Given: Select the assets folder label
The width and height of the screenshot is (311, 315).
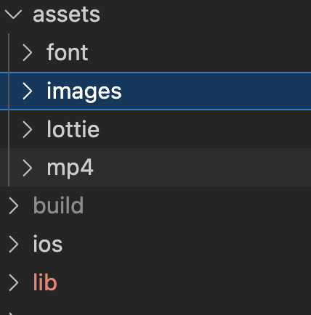Looking at the screenshot, I should point(66,15).
